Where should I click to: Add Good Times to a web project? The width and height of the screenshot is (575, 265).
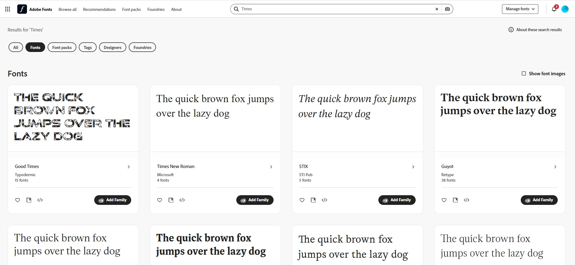point(29,200)
